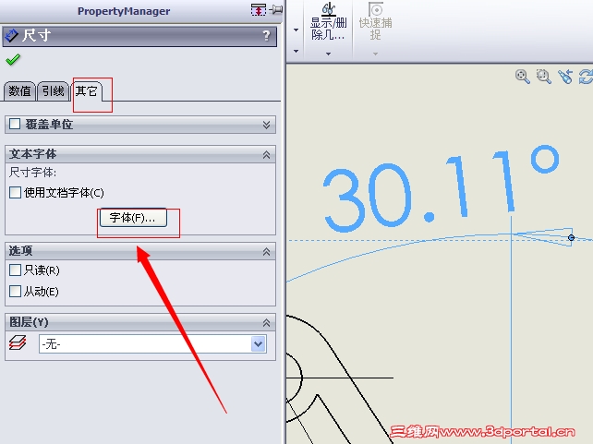Open dropdown arrow under 显示/删除几何关系

(328, 54)
